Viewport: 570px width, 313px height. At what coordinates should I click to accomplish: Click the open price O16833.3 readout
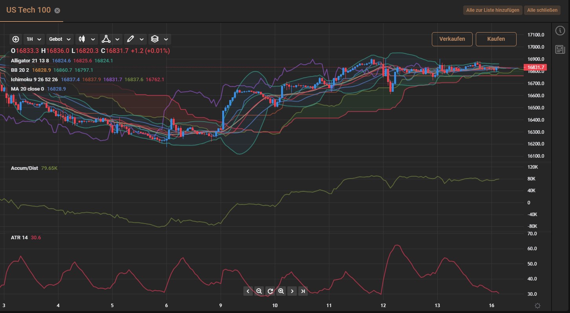25,51
